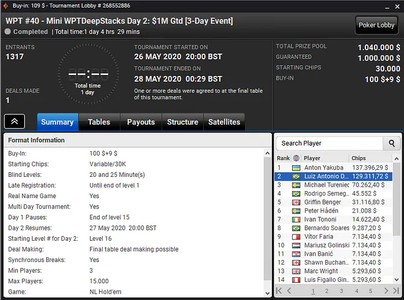The height and width of the screenshot is (300, 404).
Task: Open the Summary tab
Action: [58, 122]
